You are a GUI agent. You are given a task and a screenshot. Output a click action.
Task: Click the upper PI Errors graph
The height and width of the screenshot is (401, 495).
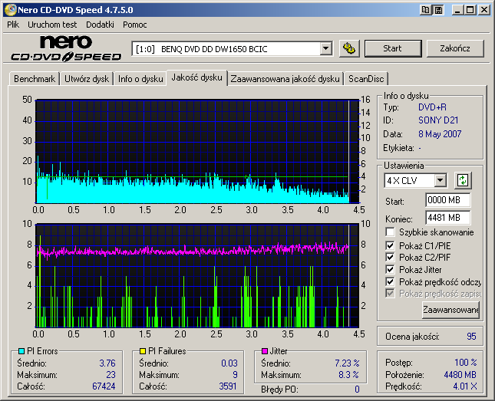197,152
